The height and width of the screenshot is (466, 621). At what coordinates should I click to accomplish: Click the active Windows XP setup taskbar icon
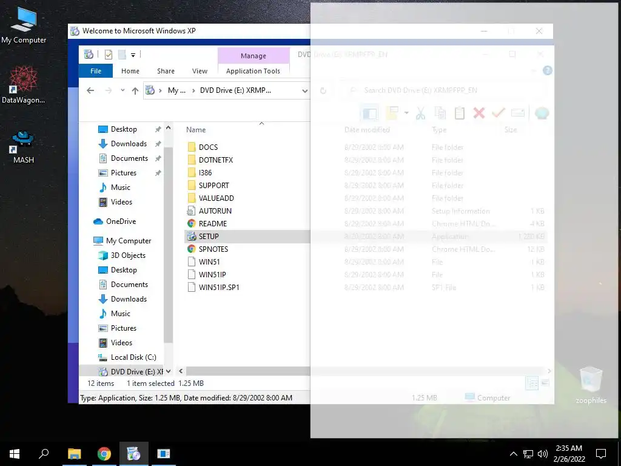133,454
